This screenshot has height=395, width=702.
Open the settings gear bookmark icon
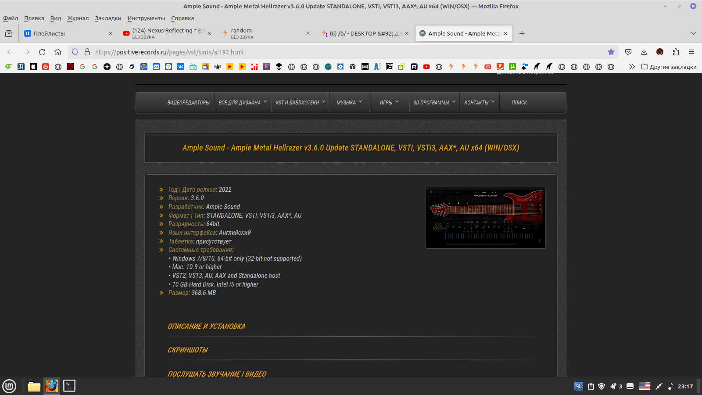[x=340, y=67]
